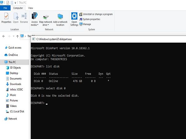Click the Add a network location icon
The image size is (186, 139).
tap(60, 19)
